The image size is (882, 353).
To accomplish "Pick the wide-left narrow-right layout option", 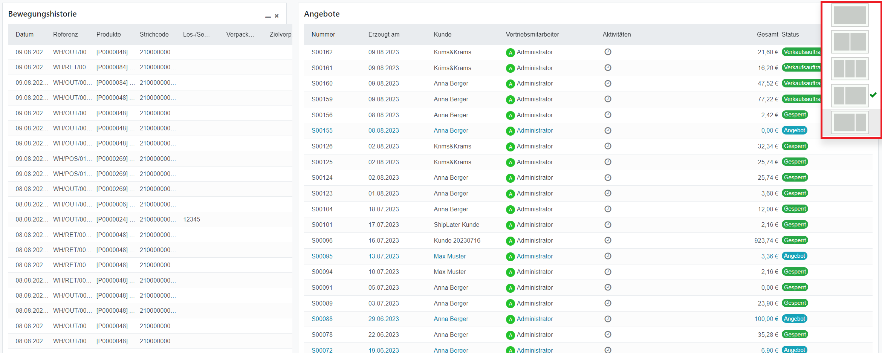I will (x=850, y=122).
